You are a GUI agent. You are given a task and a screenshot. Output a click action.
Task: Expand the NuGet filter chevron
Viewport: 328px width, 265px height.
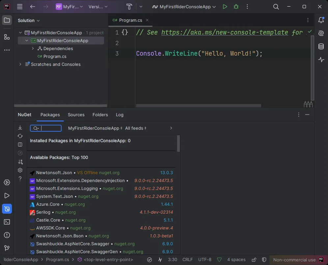pyautogui.click(x=171, y=128)
